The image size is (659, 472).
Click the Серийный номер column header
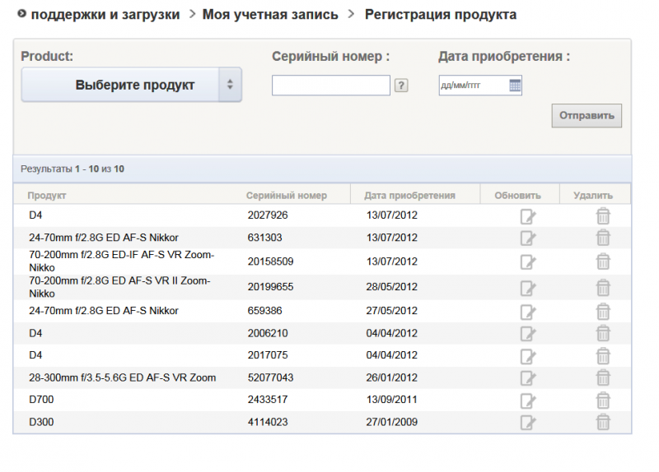tap(286, 195)
